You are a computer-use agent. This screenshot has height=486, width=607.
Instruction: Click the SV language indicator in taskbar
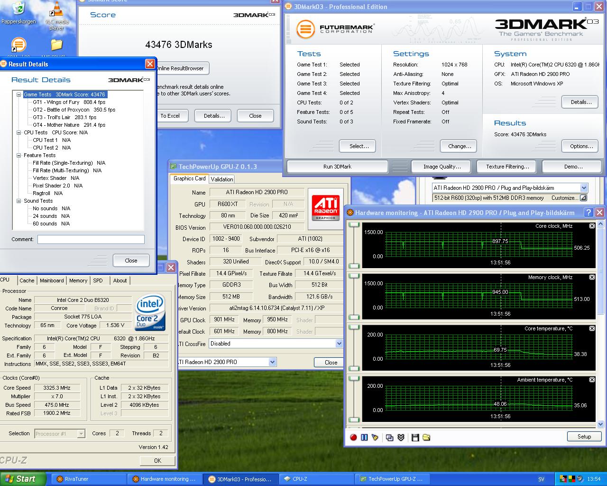coord(542,479)
